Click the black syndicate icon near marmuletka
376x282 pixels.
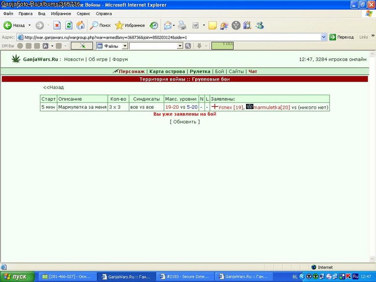(249, 106)
